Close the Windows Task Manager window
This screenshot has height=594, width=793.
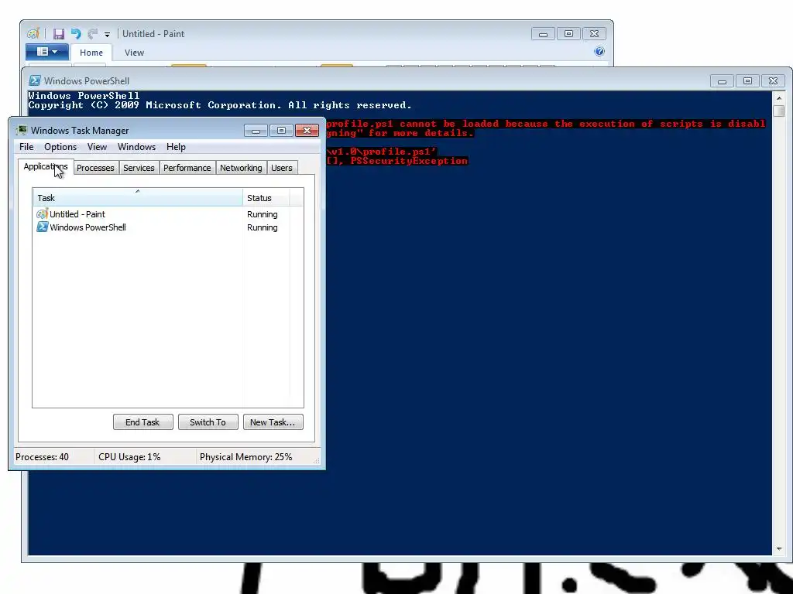[x=307, y=130]
